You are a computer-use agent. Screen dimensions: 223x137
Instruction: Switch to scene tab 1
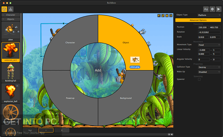click(46, 130)
